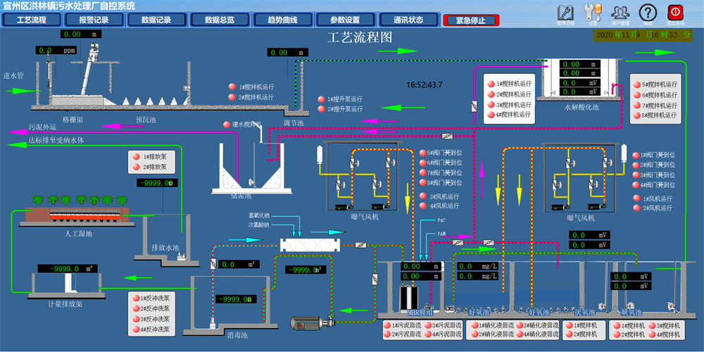Open the 通讯状态 tab
Viewport: 704px width, 352px height.
coord(408,20)
